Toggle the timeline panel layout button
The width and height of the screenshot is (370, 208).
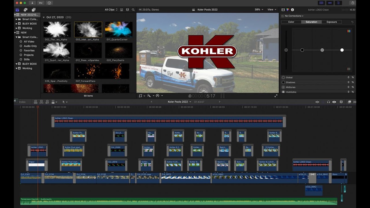(330, 3)
